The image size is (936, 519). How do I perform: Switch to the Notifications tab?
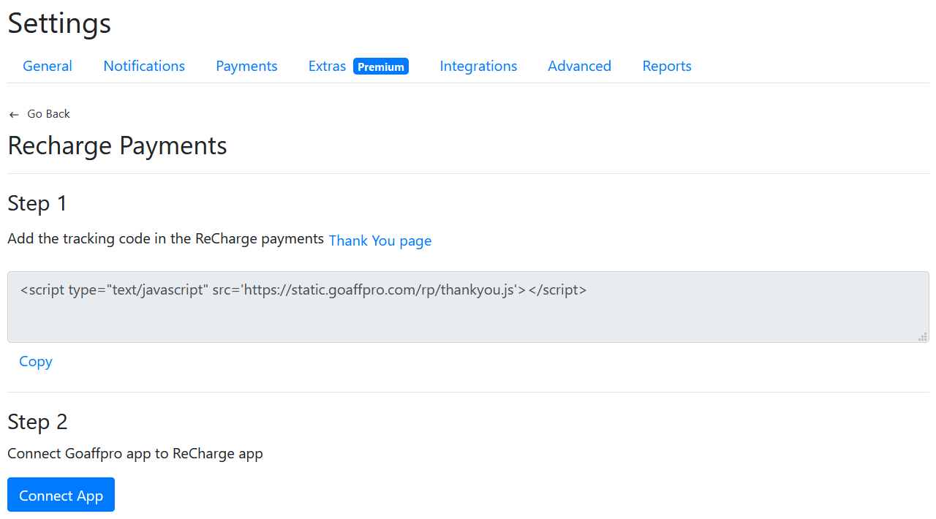(144, 66)
